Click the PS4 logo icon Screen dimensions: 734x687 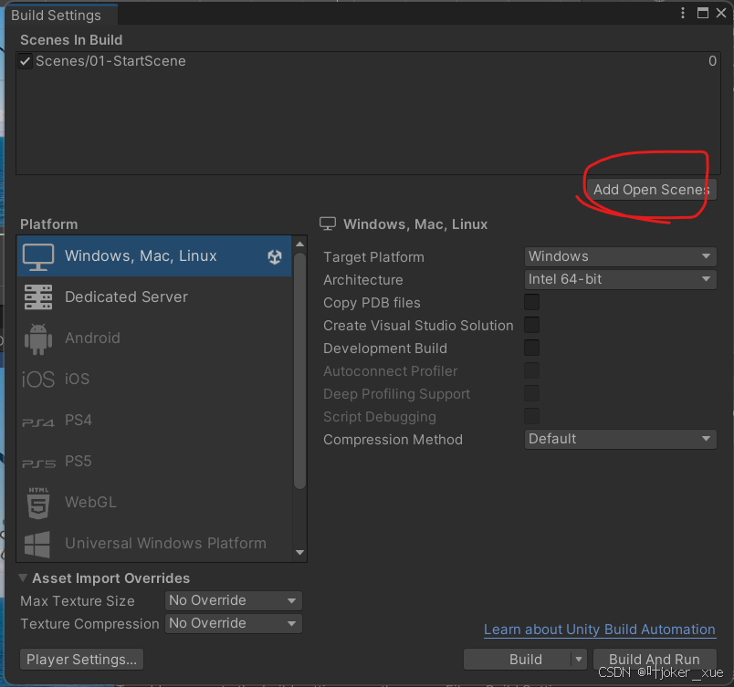point(38,422)
